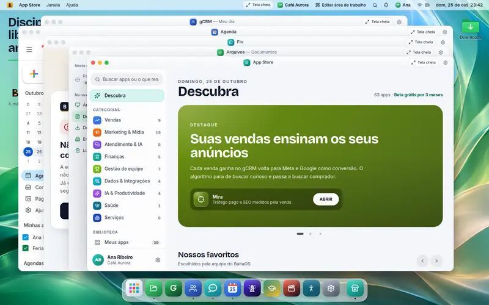Click the notification bell in the menu bar
This screenshot has height=305, width=489.
coord(386,5)
